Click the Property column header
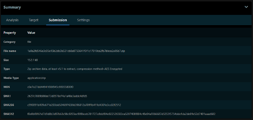 click(x=10, y=33)
